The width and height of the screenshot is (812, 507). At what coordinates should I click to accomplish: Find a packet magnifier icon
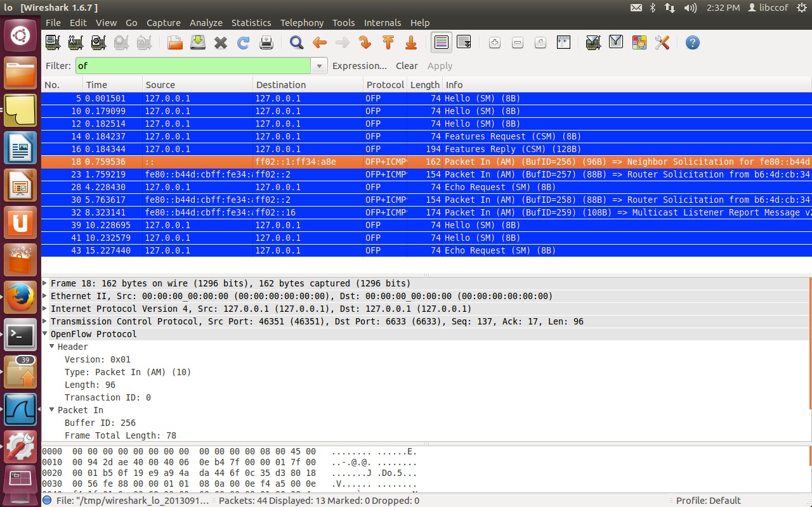click(x=296, y=42)
